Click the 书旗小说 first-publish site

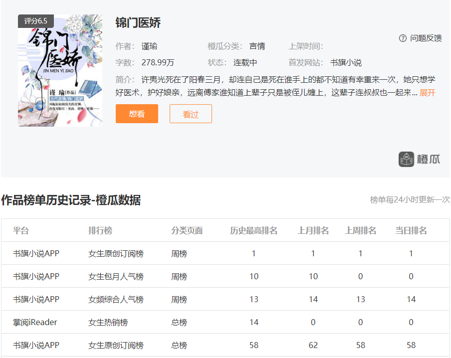pos(346,63)
